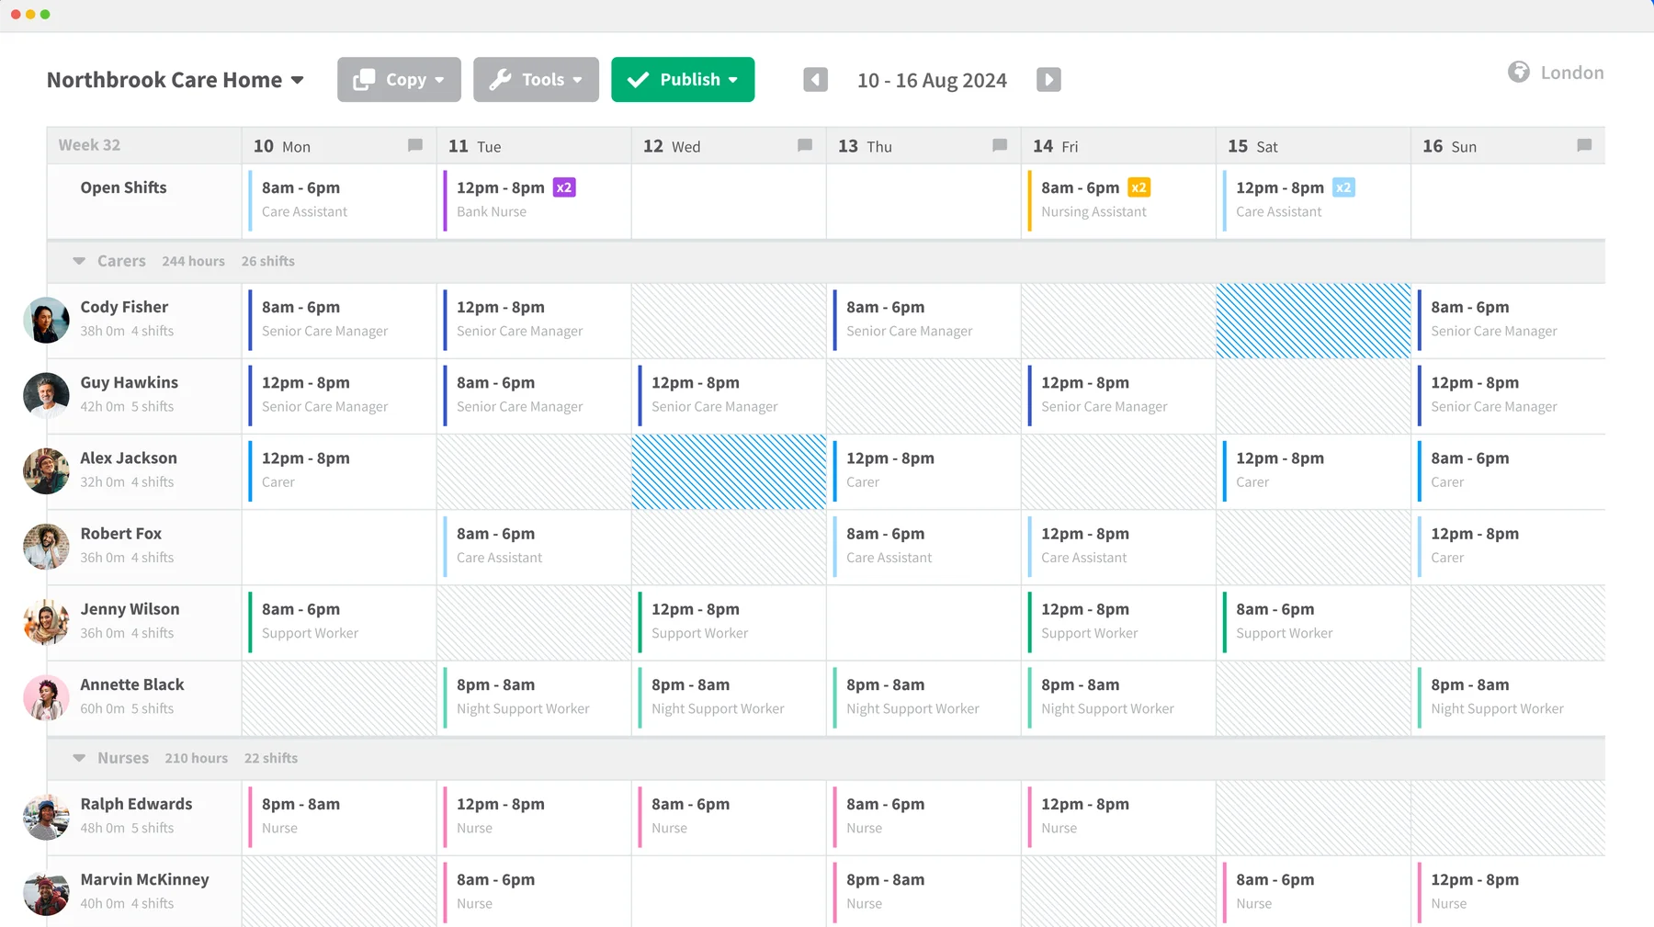Open Jenny Wilson's Saturday Support Worker shift
This screenshot has height=927, width=1654.
pyautogui.click(x=1313, y=623)
